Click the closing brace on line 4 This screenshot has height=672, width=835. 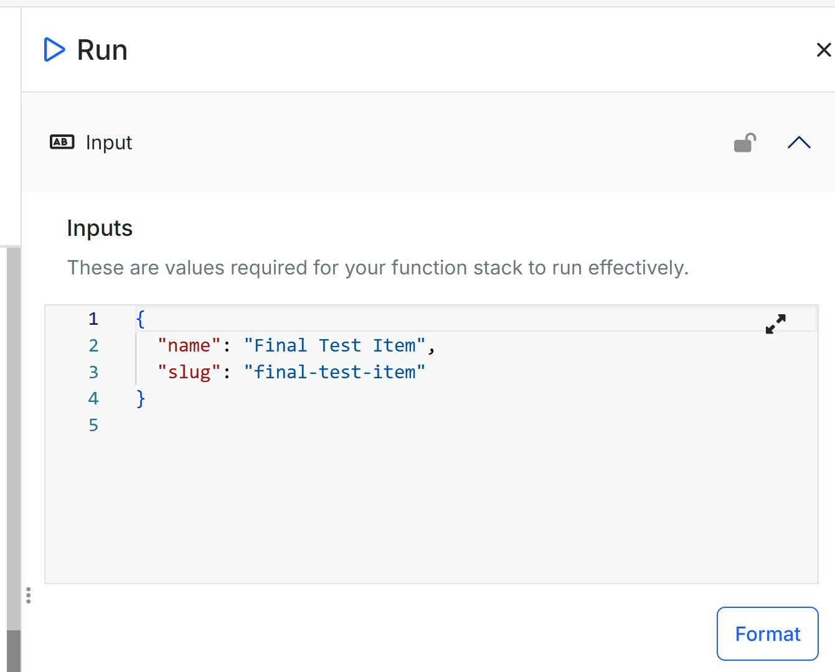coord(141,398)
